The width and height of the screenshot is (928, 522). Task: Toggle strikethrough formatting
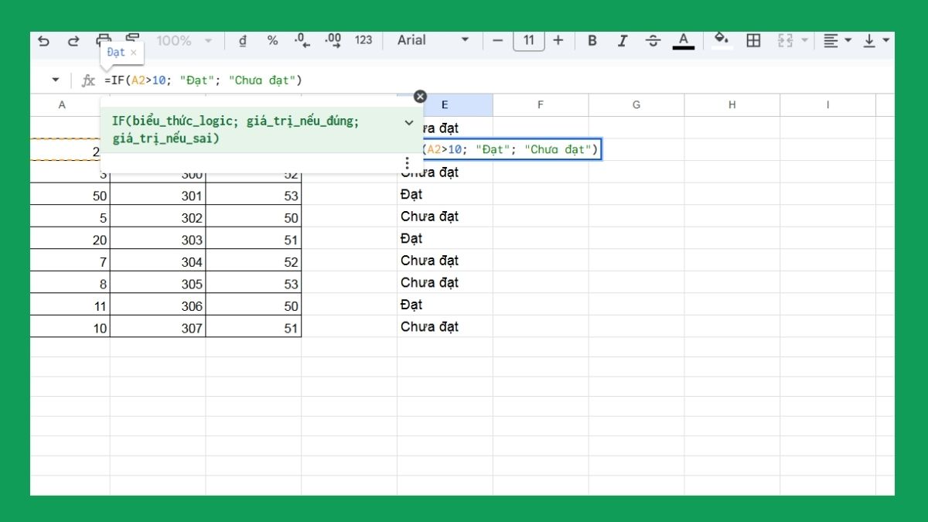tap(652, 40)
